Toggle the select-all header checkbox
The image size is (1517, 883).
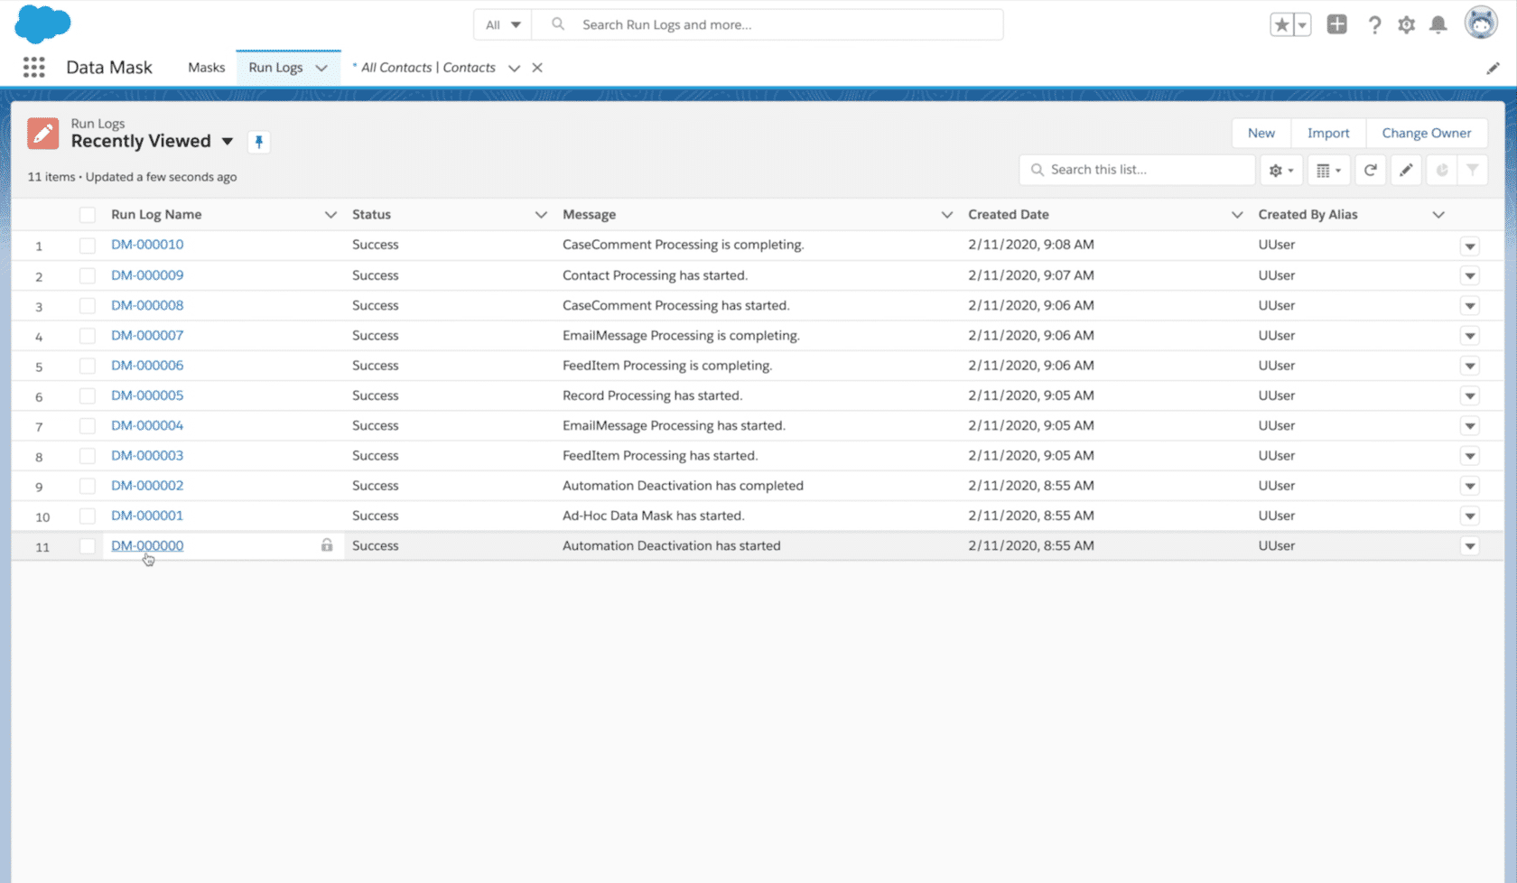tap(88, 215)
